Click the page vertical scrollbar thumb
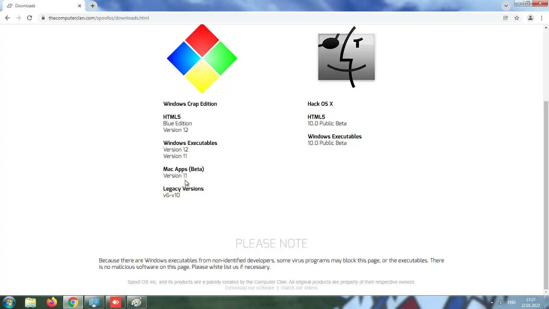549x309 pixels. [546, 195]
